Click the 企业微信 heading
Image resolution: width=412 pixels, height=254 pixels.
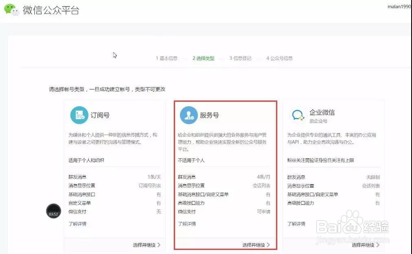[x=322, y=112]
